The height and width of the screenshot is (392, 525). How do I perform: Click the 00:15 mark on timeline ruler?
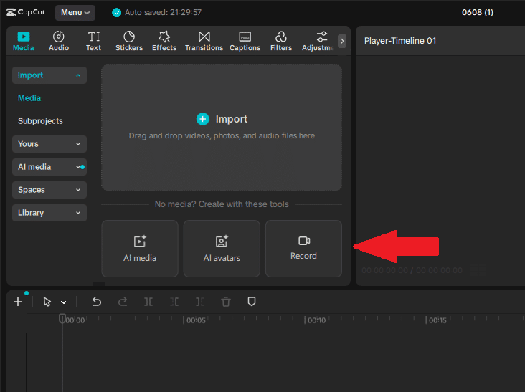tap(437, 320)
